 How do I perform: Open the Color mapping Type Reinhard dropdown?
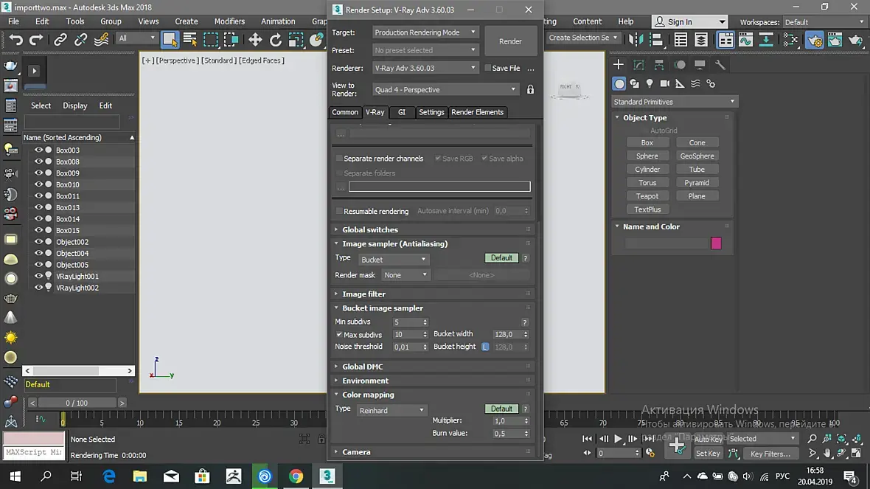[x=391, y=410]
